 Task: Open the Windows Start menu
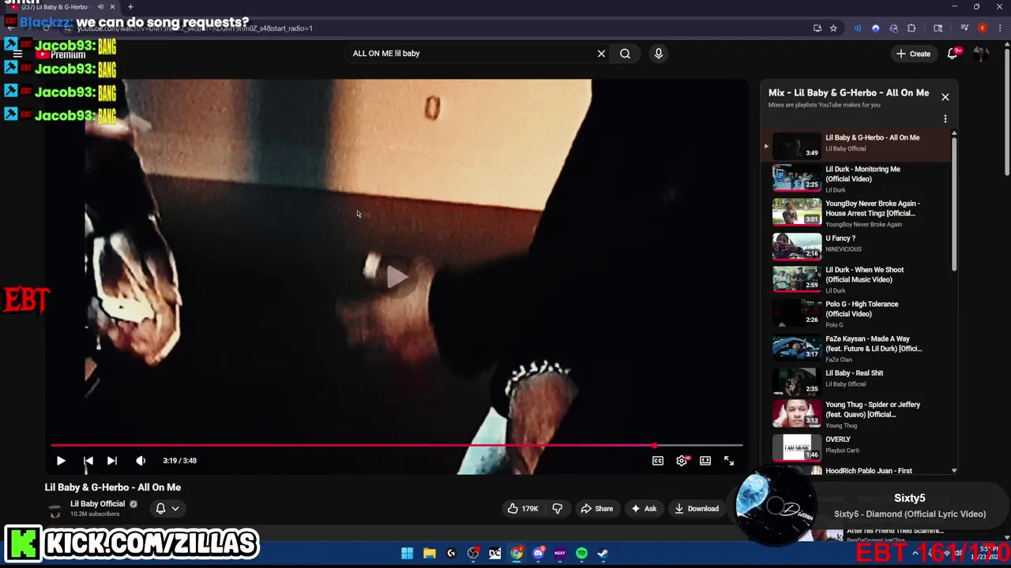407,553
